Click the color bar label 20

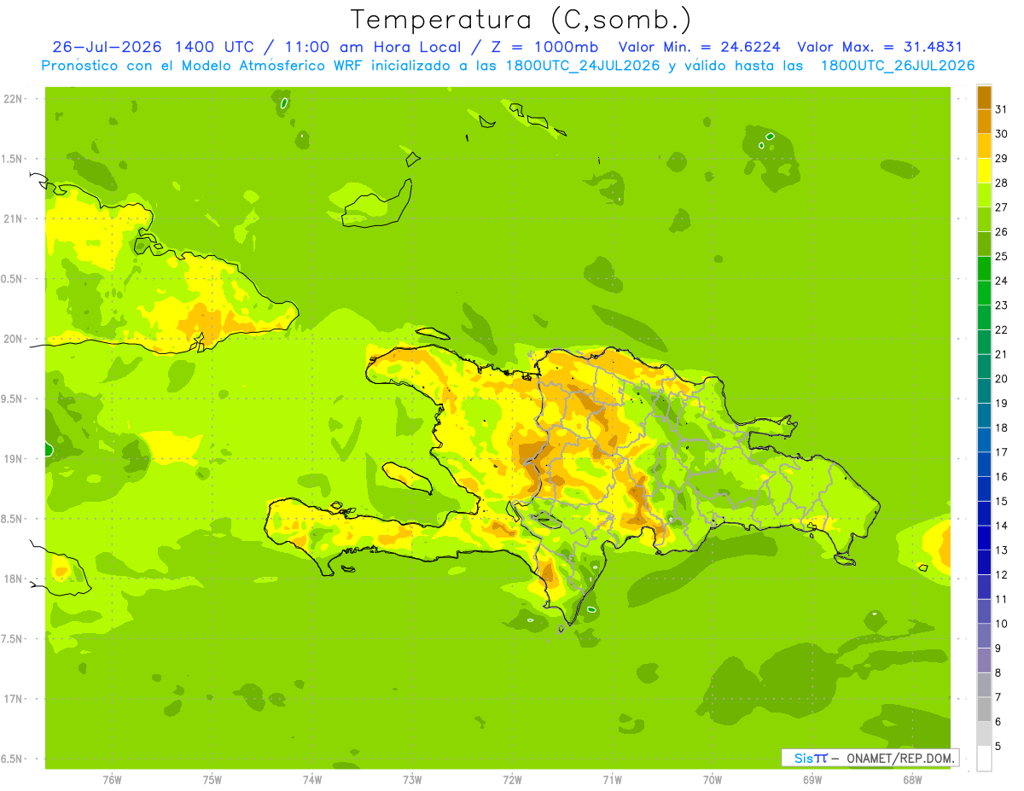[1002, 379]
